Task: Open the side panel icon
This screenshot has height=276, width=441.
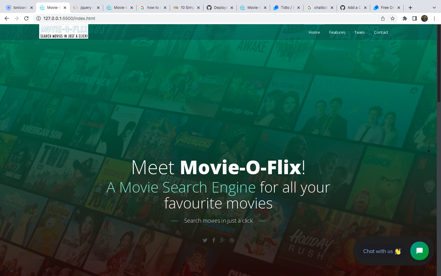Action: coord(415,18)
